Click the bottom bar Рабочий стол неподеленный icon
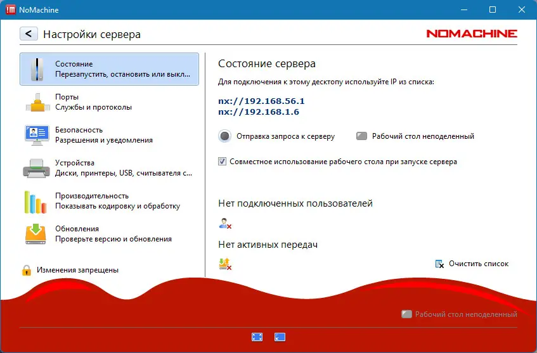This screenshot has width=537, height=353. tap(406, 314)
